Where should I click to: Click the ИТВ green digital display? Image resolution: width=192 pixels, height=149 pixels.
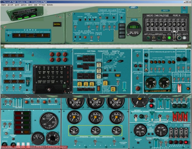[134, 27]
